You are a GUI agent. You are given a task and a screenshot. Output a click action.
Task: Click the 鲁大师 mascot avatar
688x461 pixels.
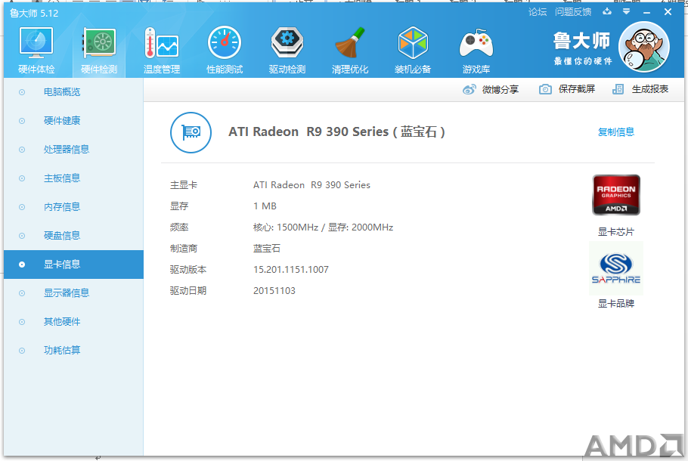click(643, 47)
